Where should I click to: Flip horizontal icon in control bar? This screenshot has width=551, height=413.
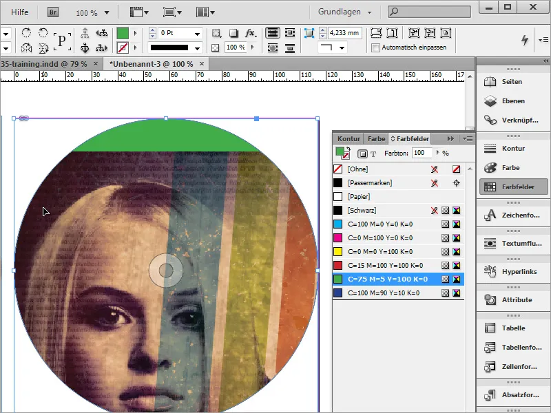coord(26,47)
